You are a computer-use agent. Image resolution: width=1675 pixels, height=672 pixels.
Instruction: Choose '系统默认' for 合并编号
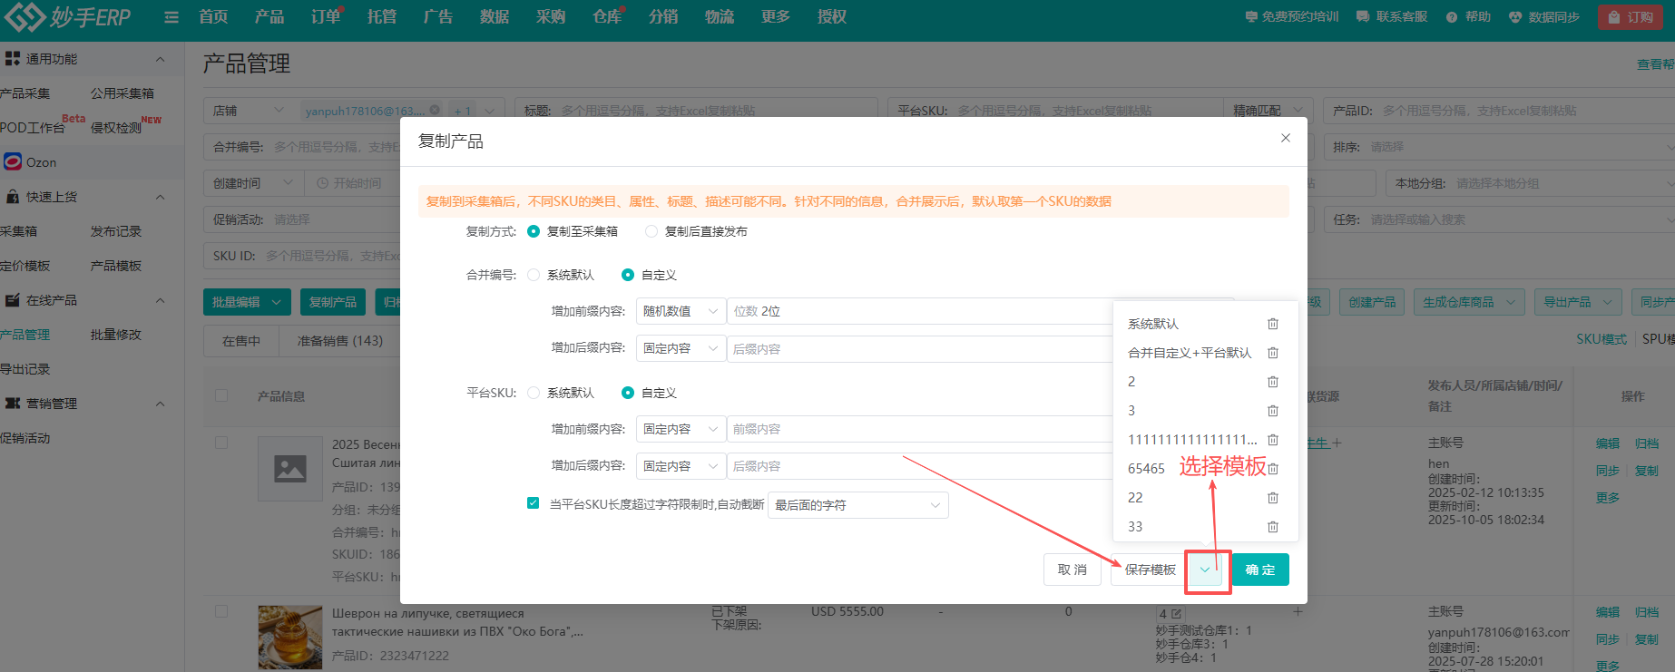[x=534, y=275]
